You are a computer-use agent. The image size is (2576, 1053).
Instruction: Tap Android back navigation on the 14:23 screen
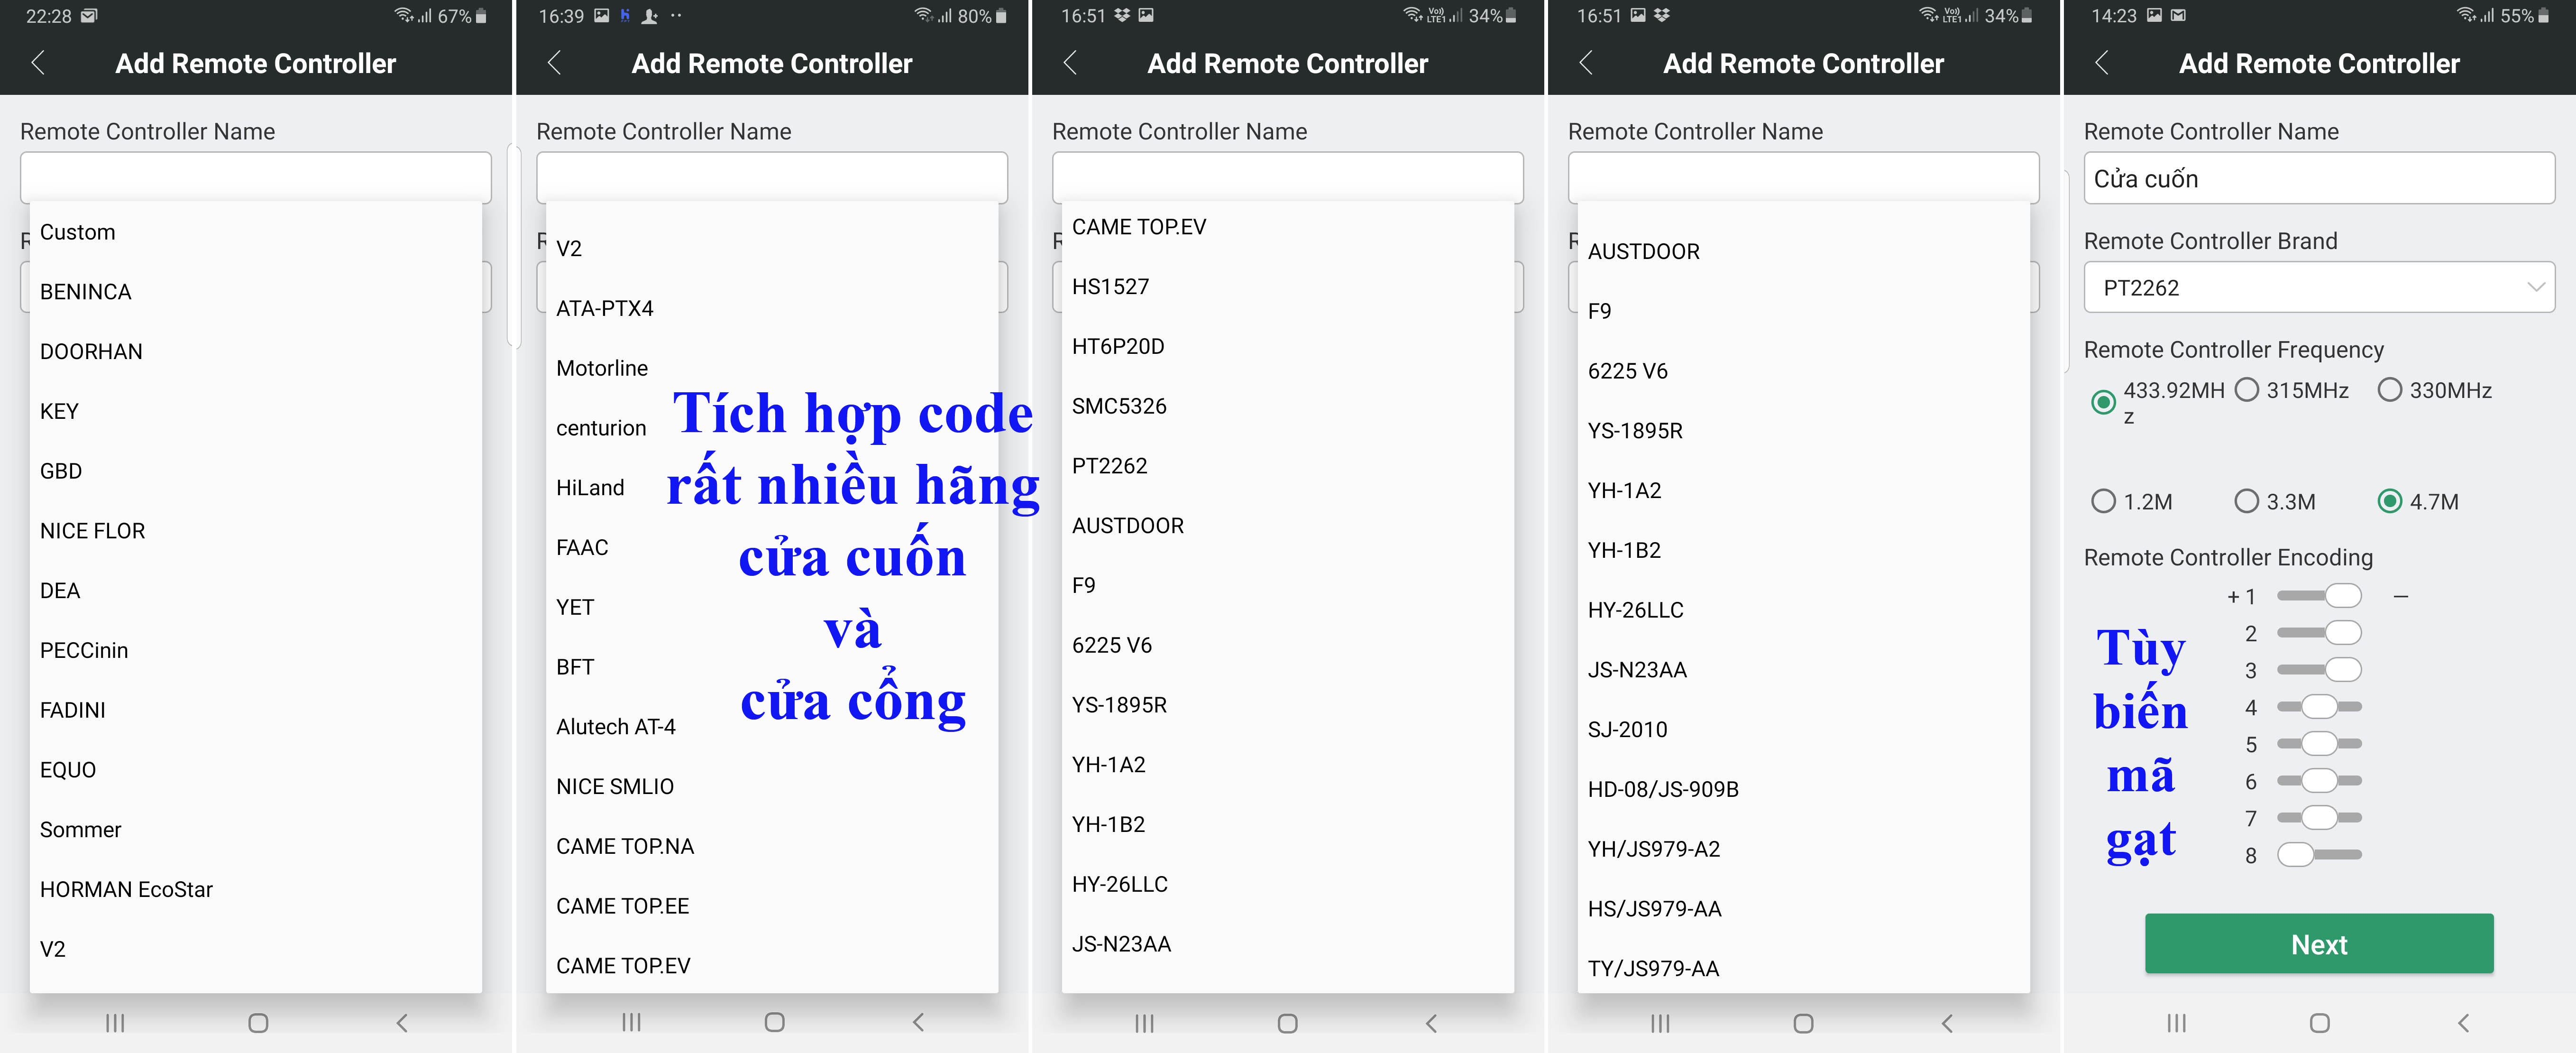[x=2463, y=1022]
